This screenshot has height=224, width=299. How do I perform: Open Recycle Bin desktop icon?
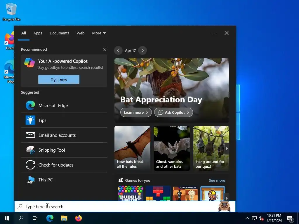(11, 12)
